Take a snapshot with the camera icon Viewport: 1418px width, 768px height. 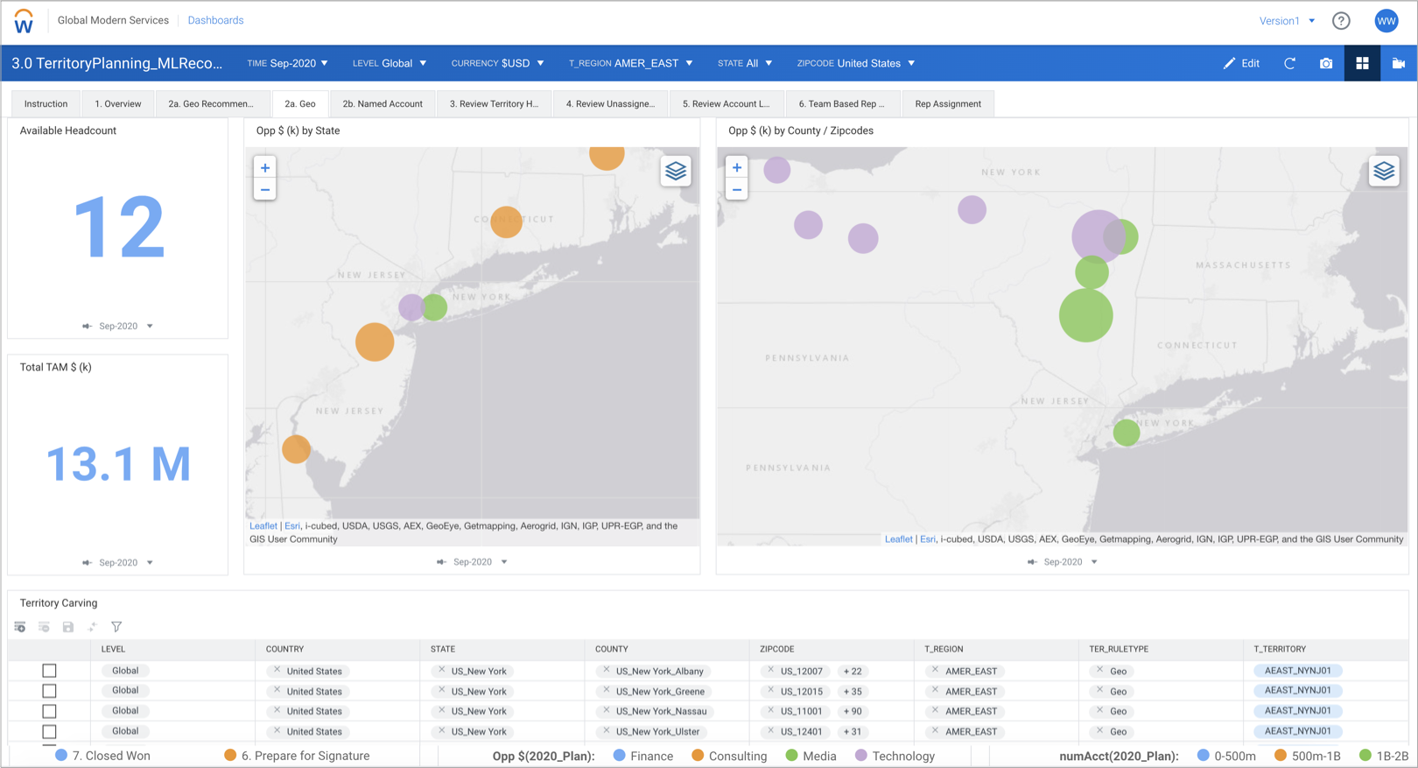[x=1326, y=63]
